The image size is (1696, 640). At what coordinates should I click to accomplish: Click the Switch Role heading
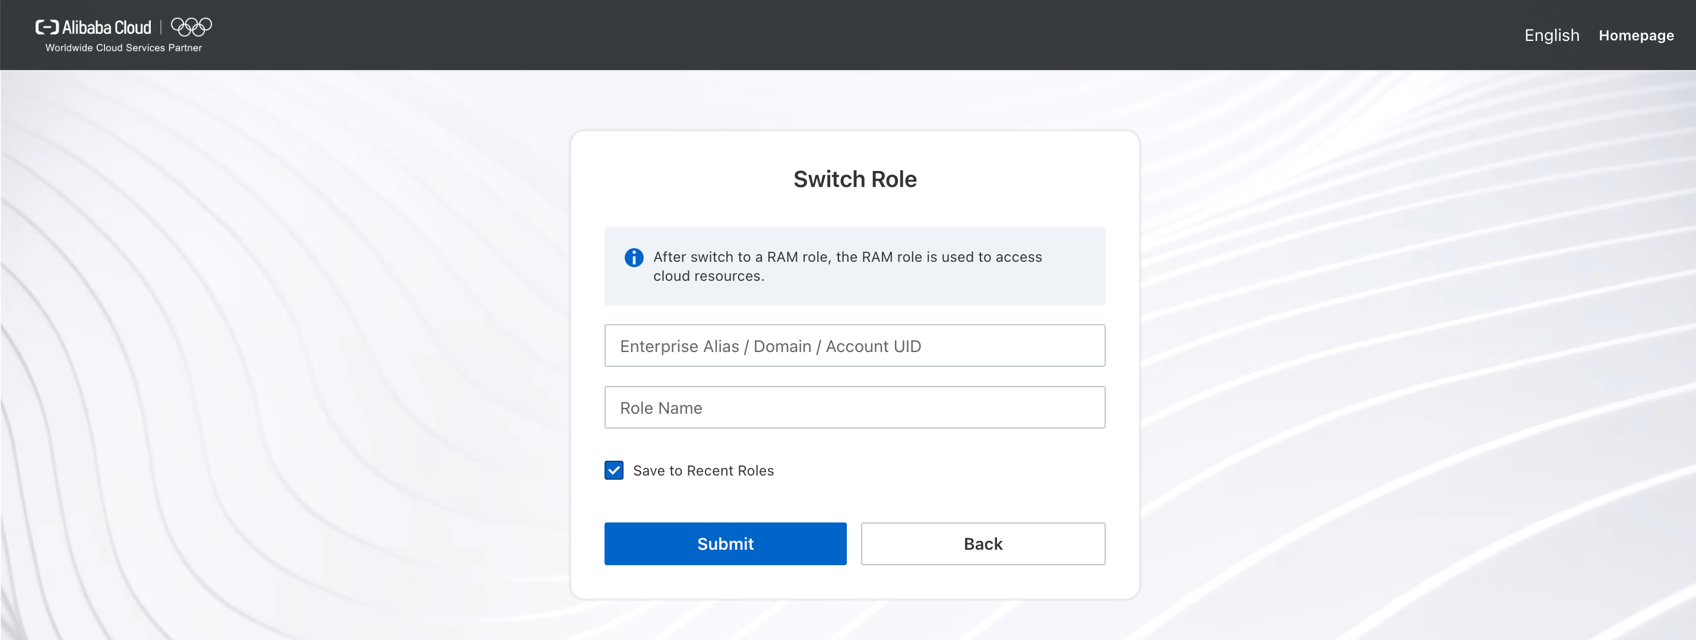855,179
